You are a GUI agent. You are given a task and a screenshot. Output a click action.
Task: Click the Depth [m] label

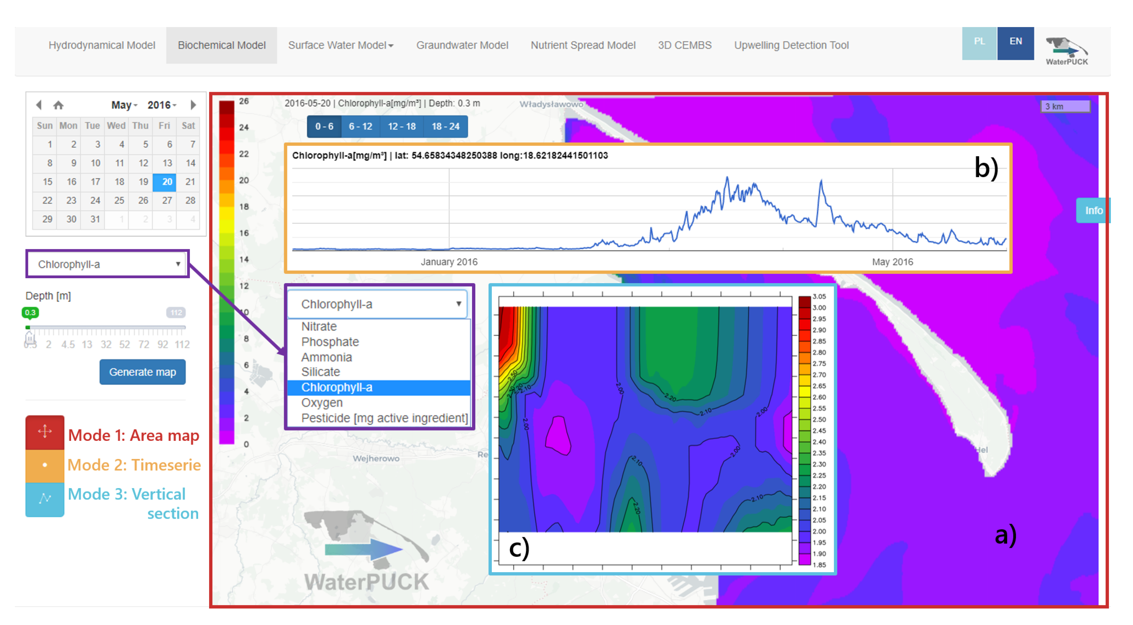(48, 296)
